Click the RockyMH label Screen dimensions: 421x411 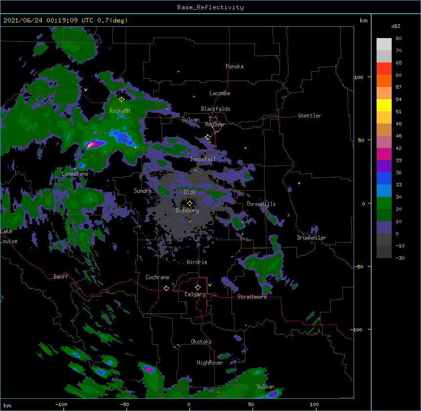(x=120, y=110)
